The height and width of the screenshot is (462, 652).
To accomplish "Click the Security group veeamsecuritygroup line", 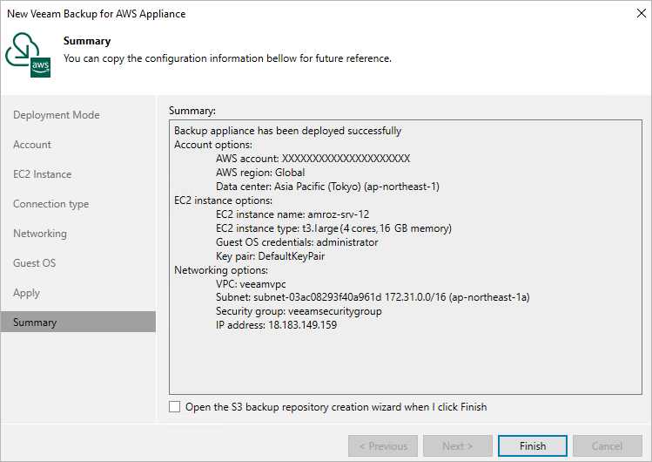I will (x=299, y=311).
